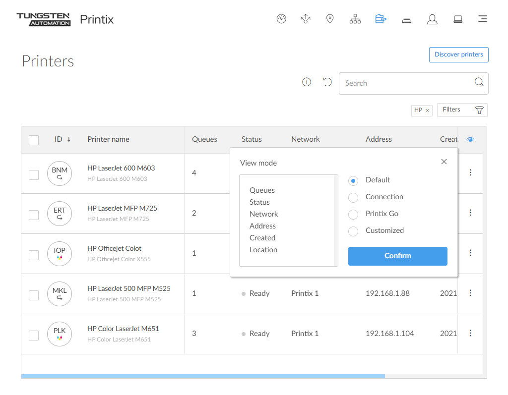Open the users profile icon
The height and width of the screenshot is (395, 508).
(432, 19)
